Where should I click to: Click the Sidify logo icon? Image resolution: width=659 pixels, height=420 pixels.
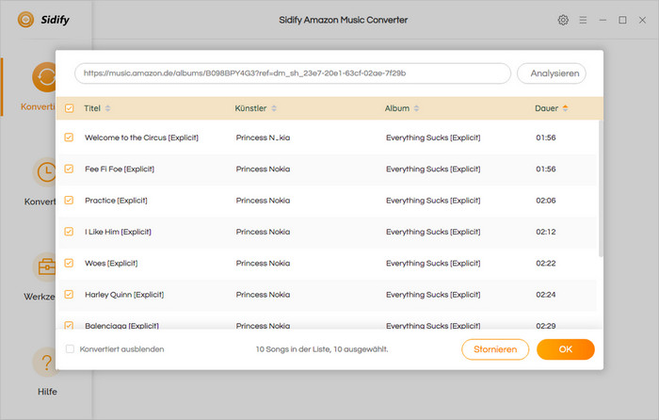click(25, 20)
